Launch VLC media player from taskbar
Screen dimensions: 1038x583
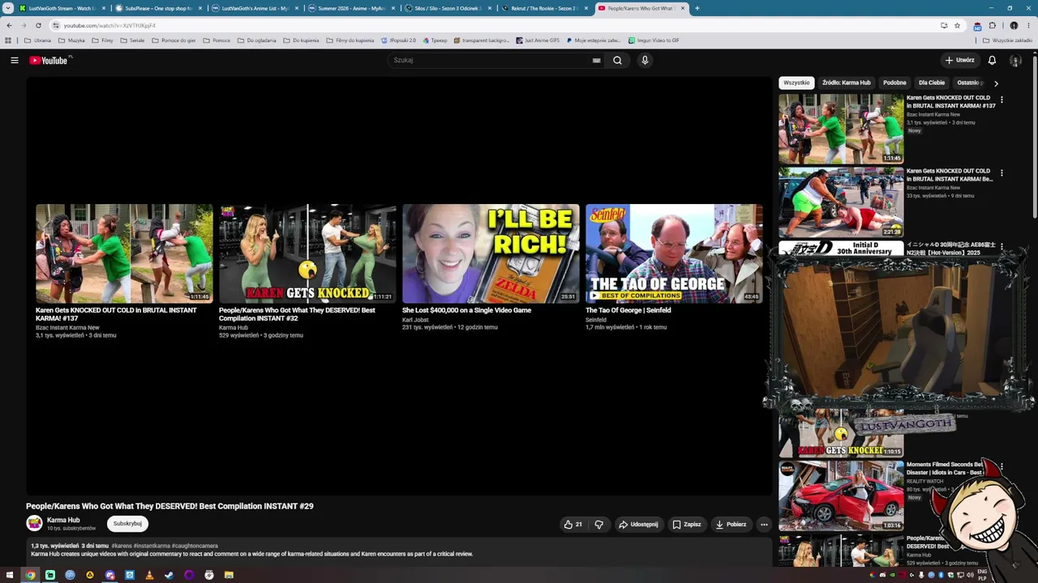tap(149, 575)
